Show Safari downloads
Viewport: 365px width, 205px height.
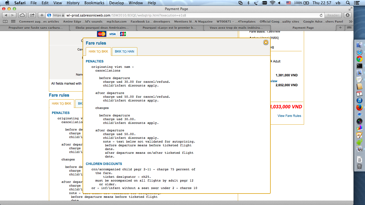point(347,15)
